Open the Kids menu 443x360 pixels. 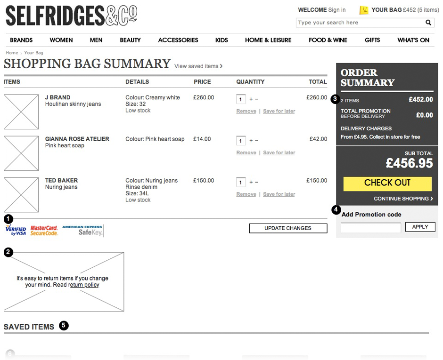[221, 40]
